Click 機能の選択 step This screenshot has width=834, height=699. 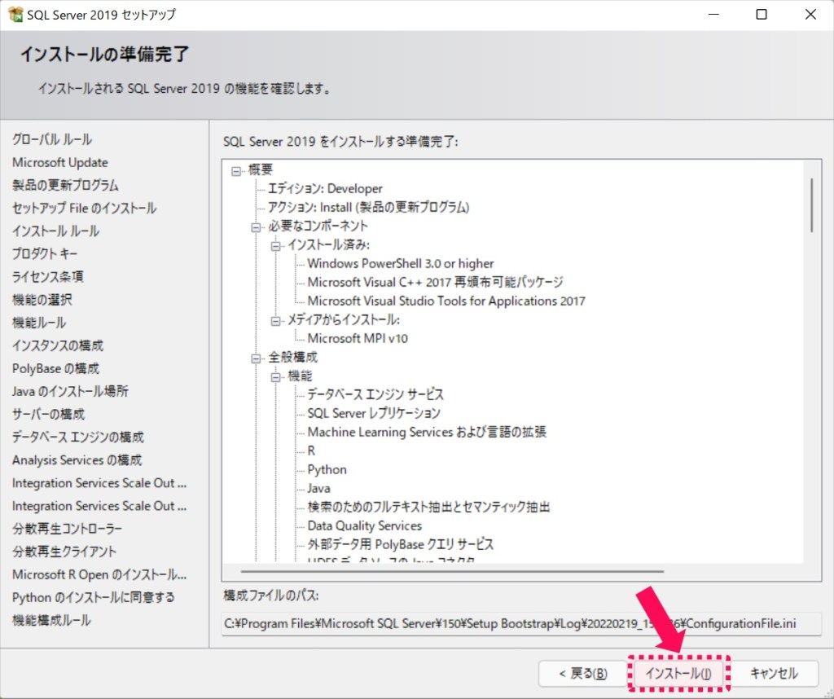coord(42,300)
